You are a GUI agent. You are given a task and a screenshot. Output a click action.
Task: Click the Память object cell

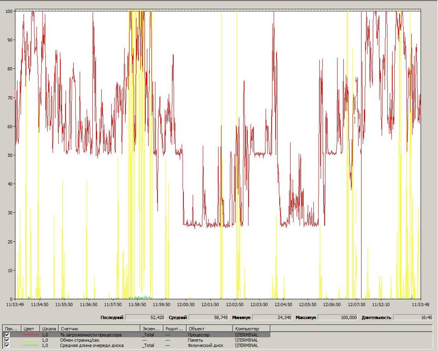tap(195, 340)
